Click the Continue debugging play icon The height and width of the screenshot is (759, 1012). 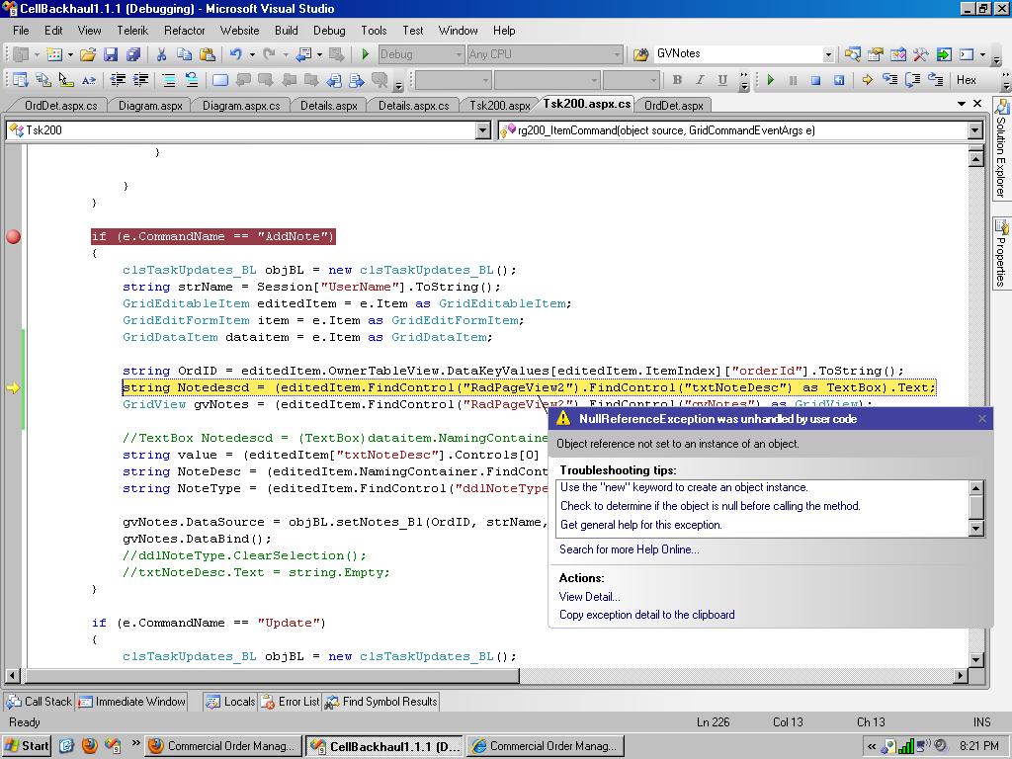pos(771,80)
